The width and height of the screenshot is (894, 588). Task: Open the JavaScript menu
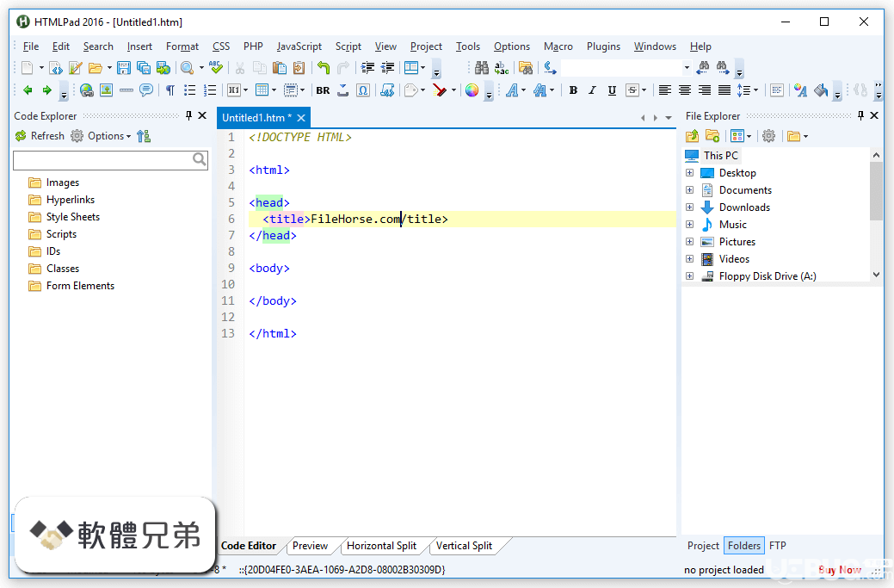coord(299,46)
